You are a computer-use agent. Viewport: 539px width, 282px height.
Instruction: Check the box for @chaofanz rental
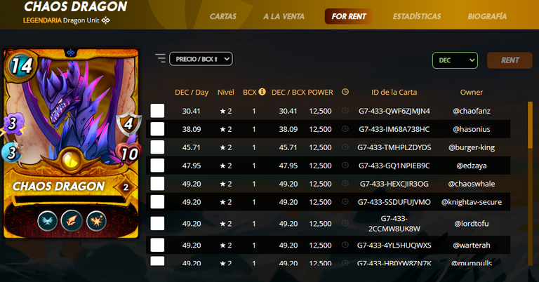[157, 111]
